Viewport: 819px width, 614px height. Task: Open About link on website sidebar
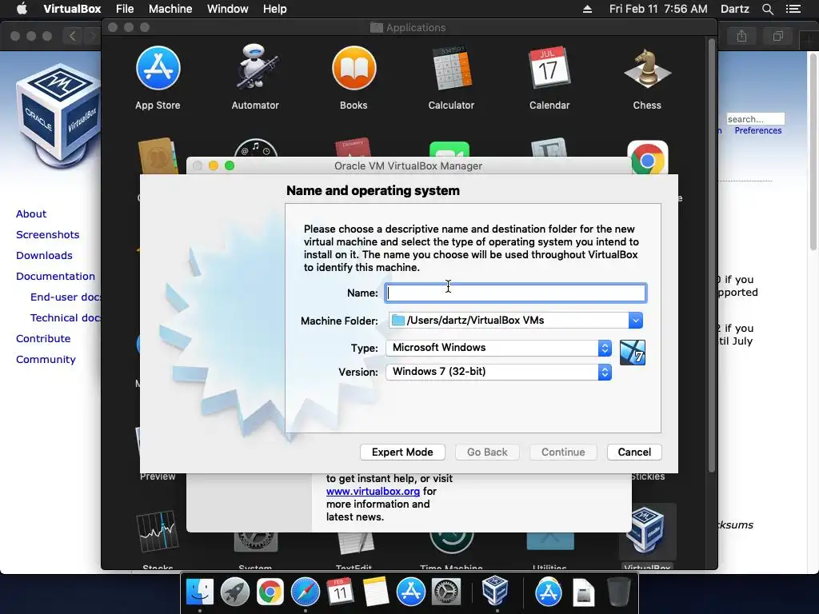[x=31, y=213]
